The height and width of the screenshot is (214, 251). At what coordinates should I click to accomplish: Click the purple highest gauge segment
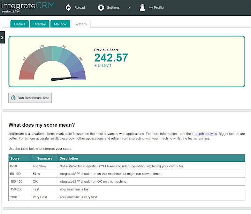[x=78, y=74]
